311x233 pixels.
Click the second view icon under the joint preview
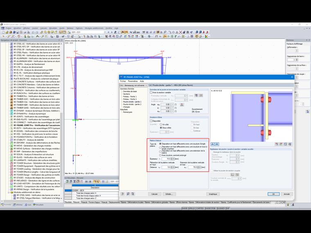pos(217,144)
